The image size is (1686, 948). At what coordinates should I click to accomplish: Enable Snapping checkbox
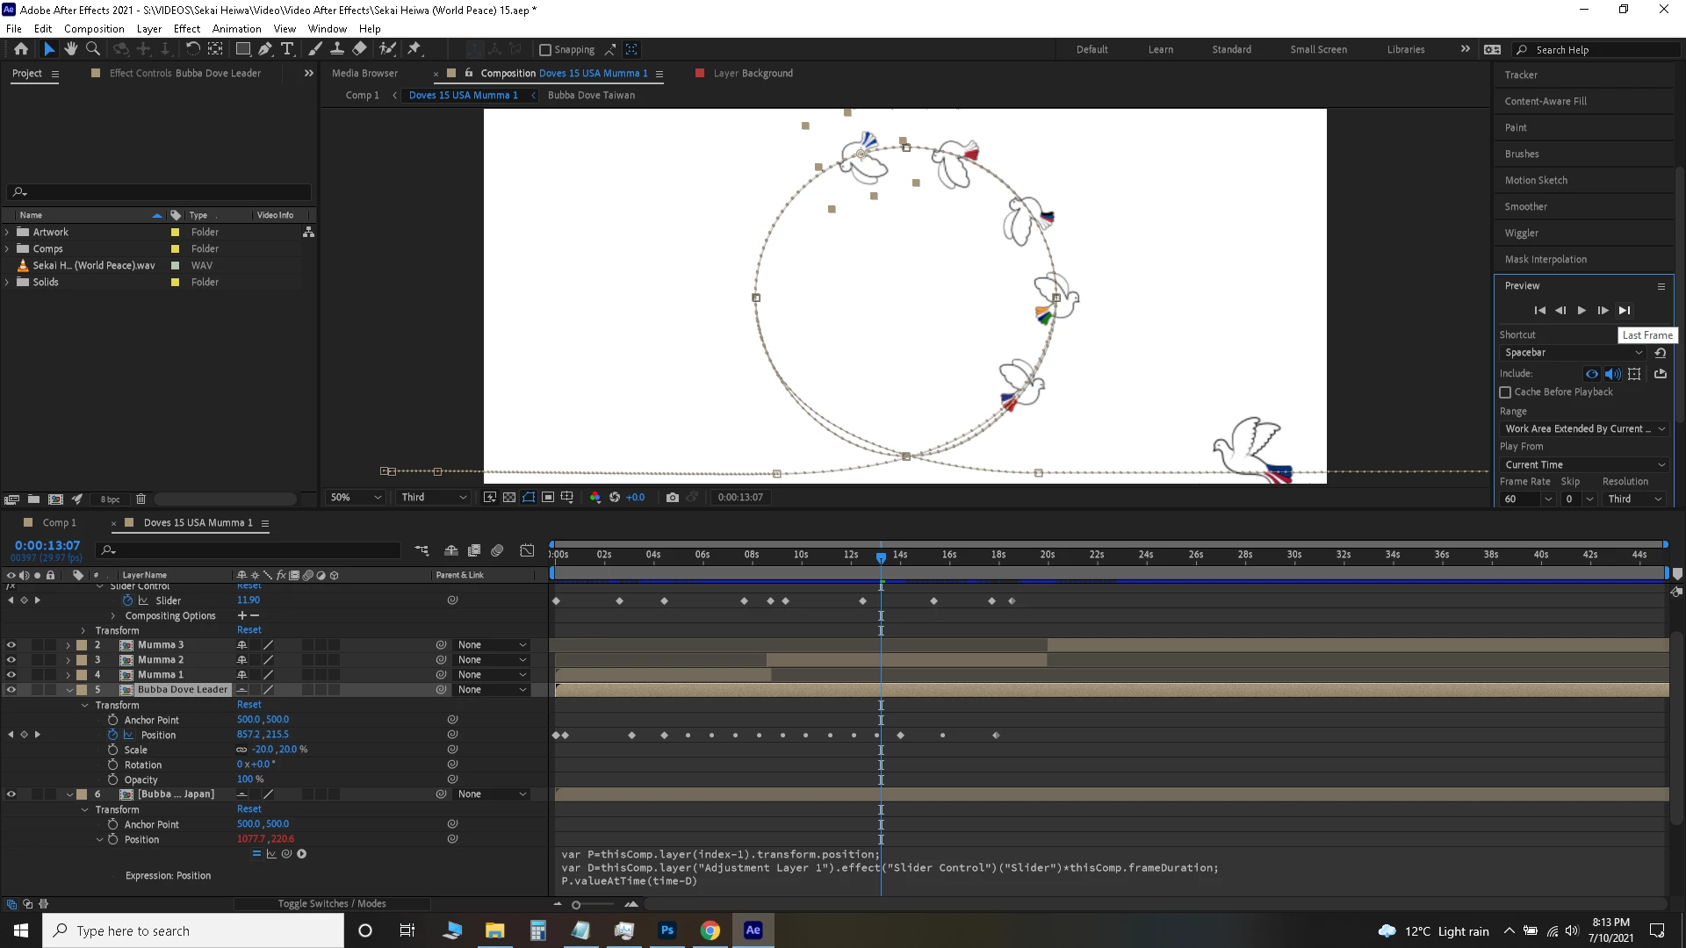545,50
